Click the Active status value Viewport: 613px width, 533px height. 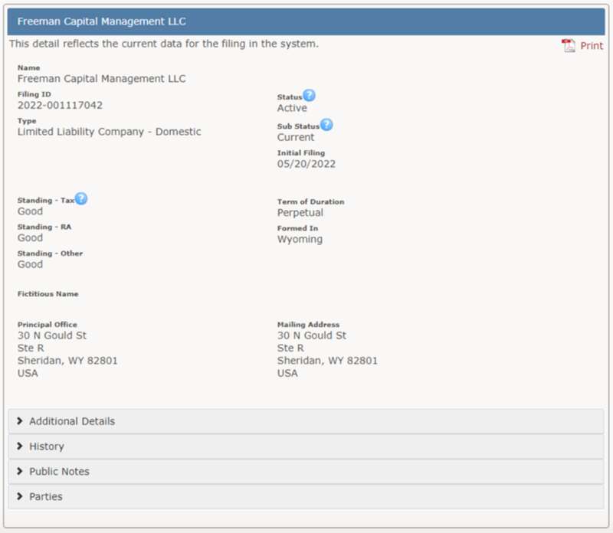(292, 108)
